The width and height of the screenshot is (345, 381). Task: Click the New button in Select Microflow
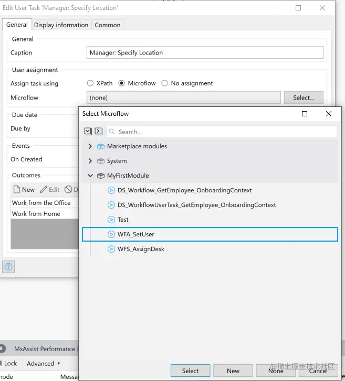pyautogui.click(x=233, y=371)
